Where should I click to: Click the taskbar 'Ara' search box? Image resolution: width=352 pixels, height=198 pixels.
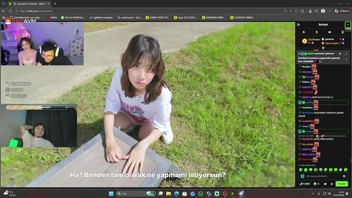point(136,194)
